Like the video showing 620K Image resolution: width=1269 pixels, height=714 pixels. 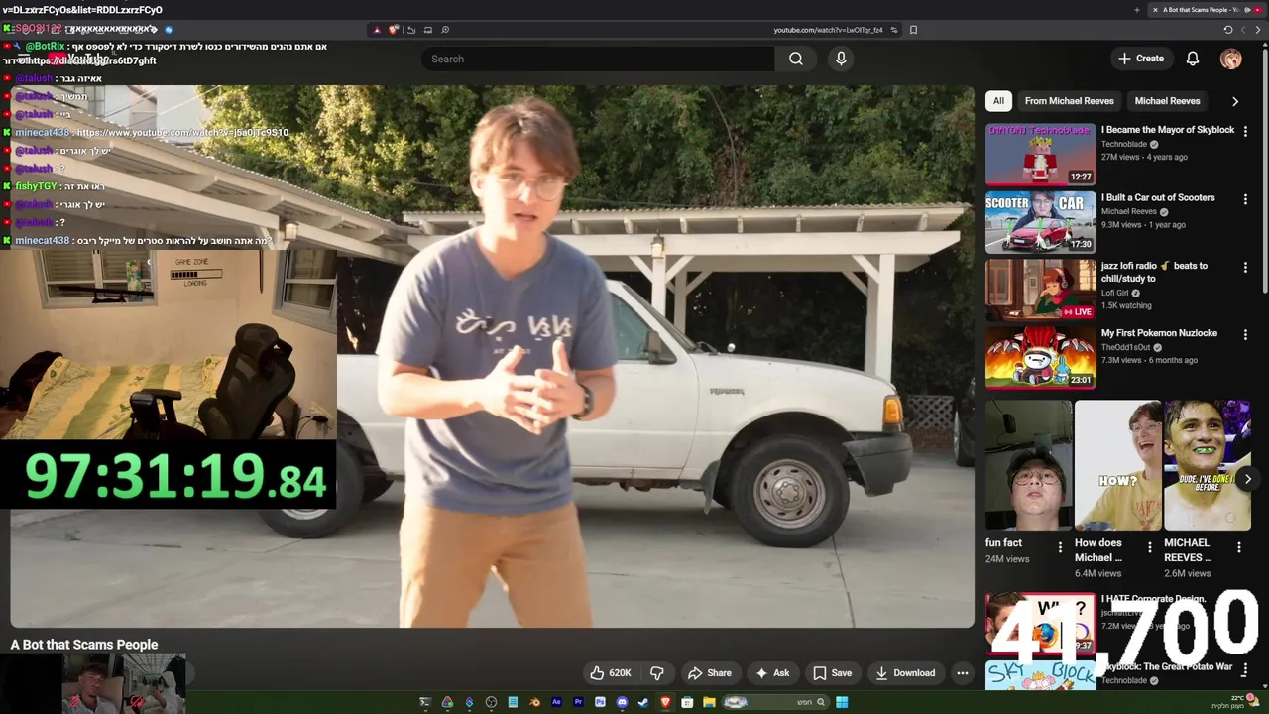611,673
